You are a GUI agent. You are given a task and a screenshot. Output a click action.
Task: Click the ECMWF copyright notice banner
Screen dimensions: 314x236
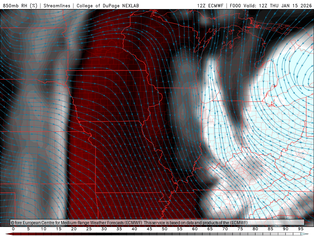click(x=157, y=223)
